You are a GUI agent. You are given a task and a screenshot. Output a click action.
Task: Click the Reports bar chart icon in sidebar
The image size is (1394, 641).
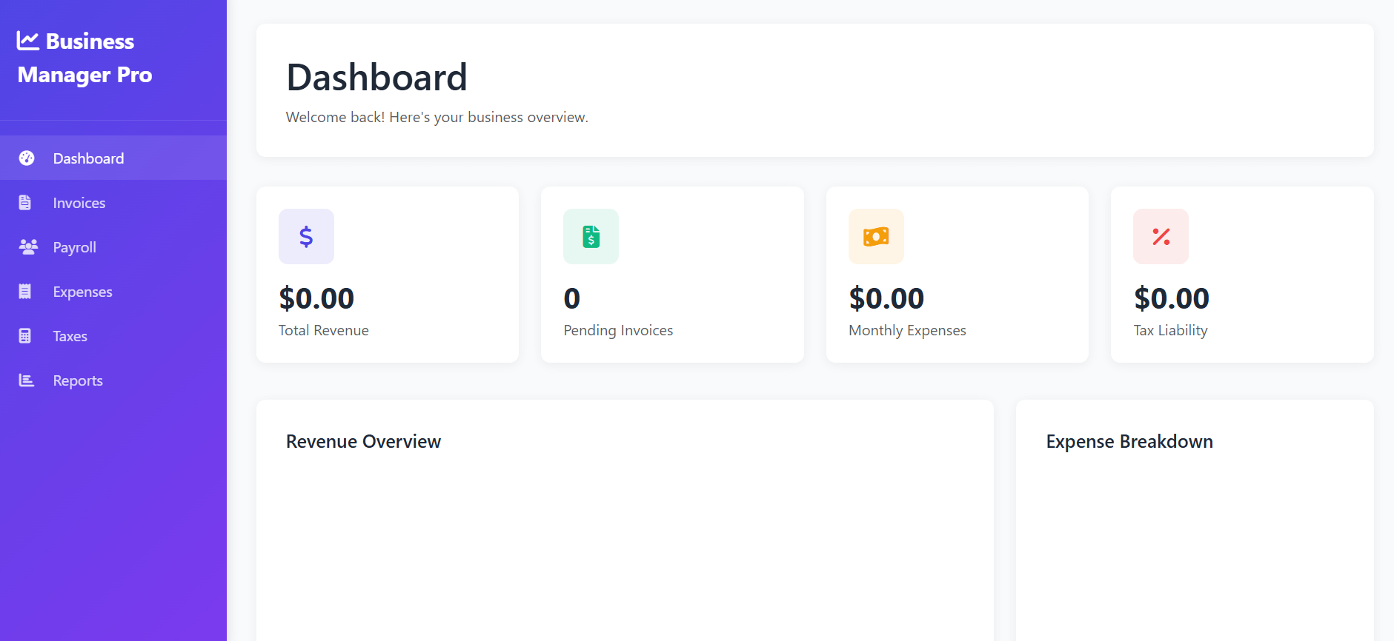coord(27,380)
